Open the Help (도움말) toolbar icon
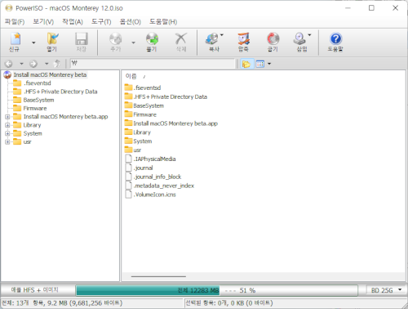Screen dimensions: 408x309 pyautogui.click(x=335, y=39)
